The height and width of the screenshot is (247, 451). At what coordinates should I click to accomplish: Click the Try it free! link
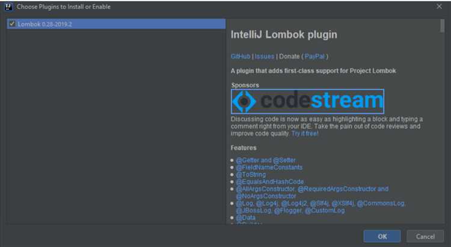305,133
